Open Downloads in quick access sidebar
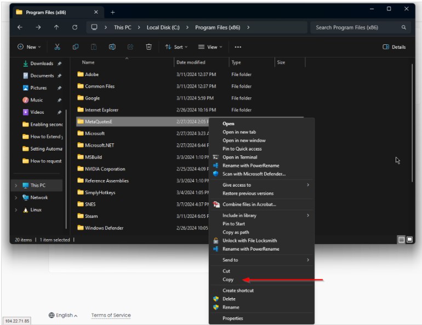 tap(42, 63)
